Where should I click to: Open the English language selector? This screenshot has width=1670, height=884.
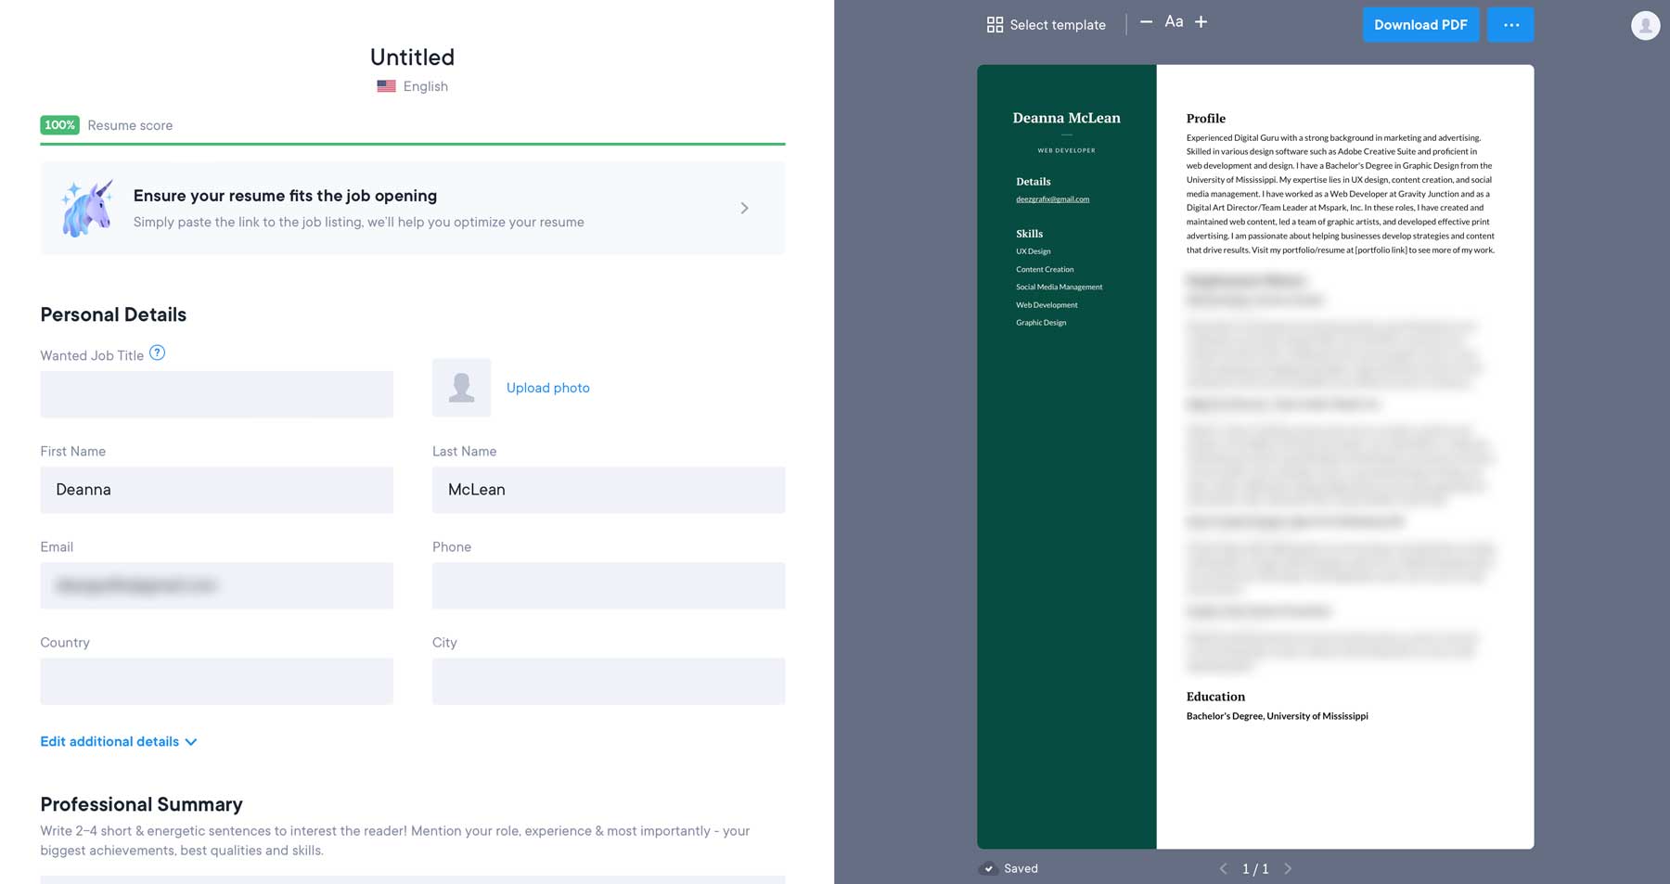(x=425, y=85)
